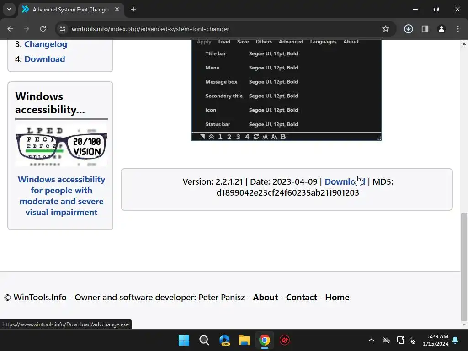The width and height of the screenshot is (468, 351).
Task: Switch to Chrome in taskbar
Action: click(x=265, y=340)
